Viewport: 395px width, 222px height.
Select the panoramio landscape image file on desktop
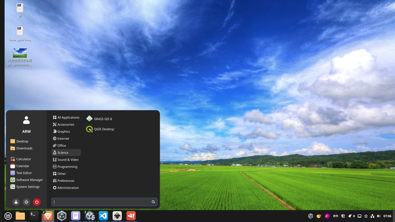point(20,58)
